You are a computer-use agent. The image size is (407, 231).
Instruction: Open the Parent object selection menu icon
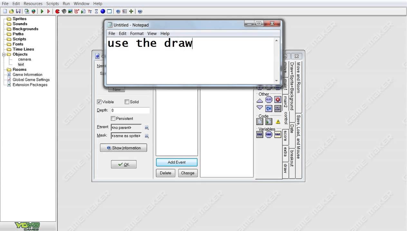point(147,128)
